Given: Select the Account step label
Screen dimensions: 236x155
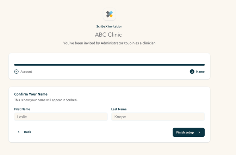Looking at the screenshot, I should (26, 72).
